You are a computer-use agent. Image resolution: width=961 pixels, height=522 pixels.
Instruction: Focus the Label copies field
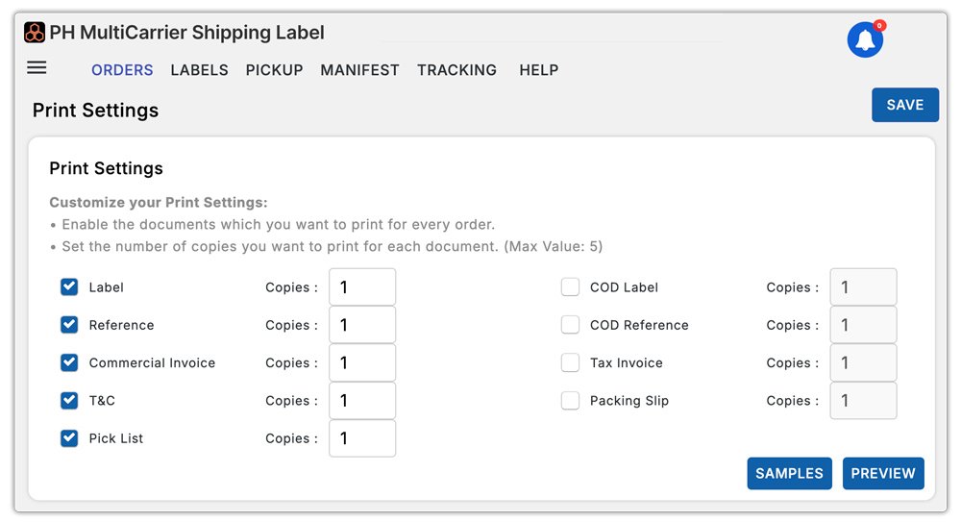point(362,286)
